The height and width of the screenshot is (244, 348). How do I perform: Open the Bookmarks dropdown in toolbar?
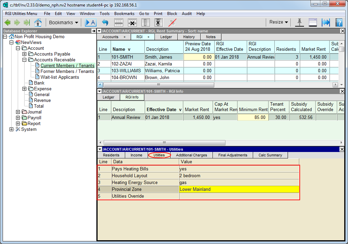[63, 22]
